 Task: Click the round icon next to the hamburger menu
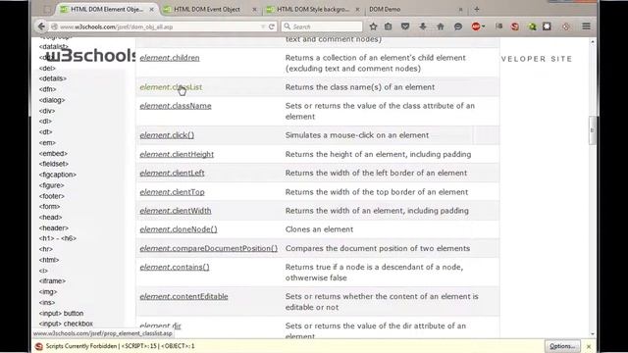566,26
